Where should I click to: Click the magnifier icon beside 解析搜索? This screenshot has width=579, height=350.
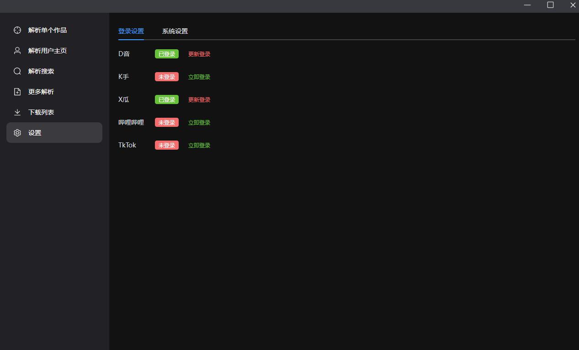[17, 71]
